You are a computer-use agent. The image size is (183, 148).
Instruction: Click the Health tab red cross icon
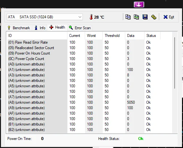pyautogui.click(x=51, y=27)
